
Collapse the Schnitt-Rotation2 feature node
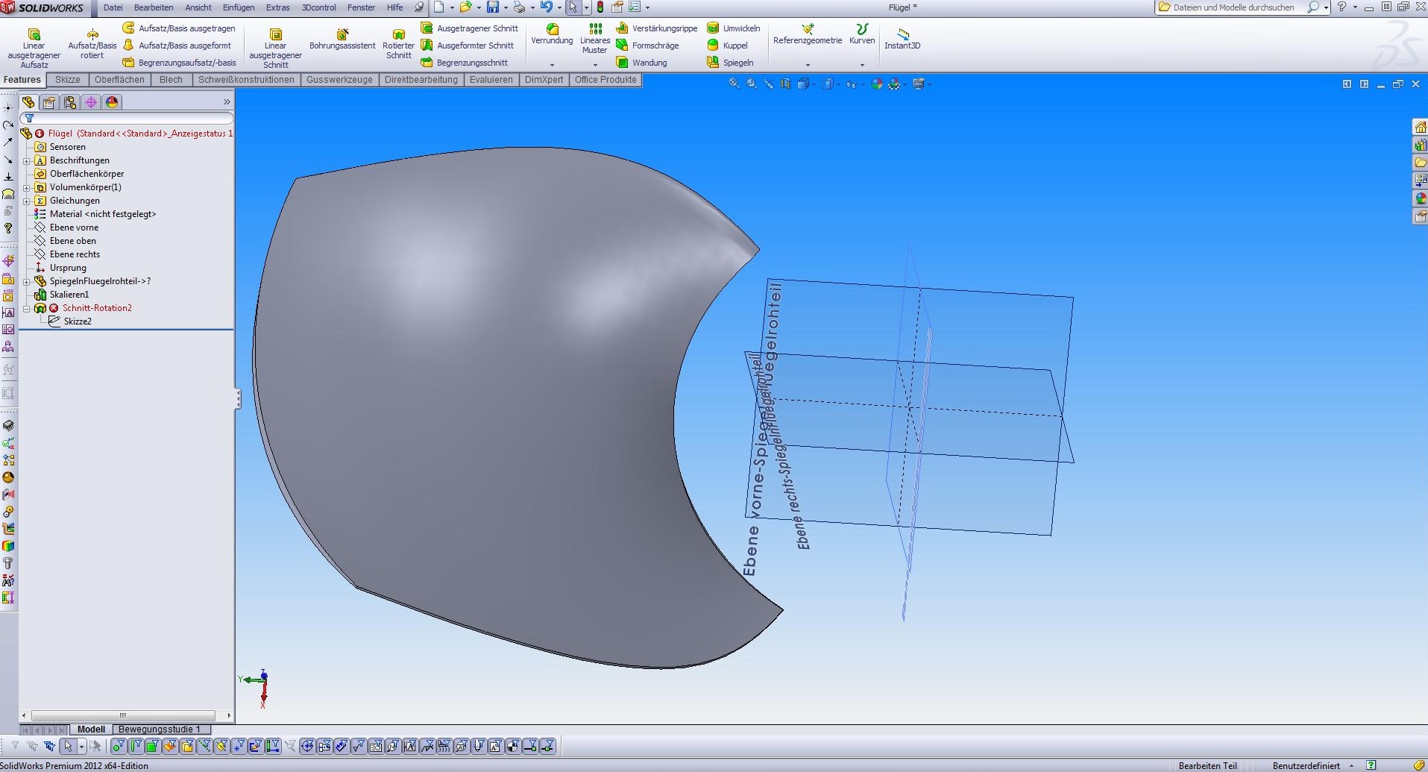point(27,308)
